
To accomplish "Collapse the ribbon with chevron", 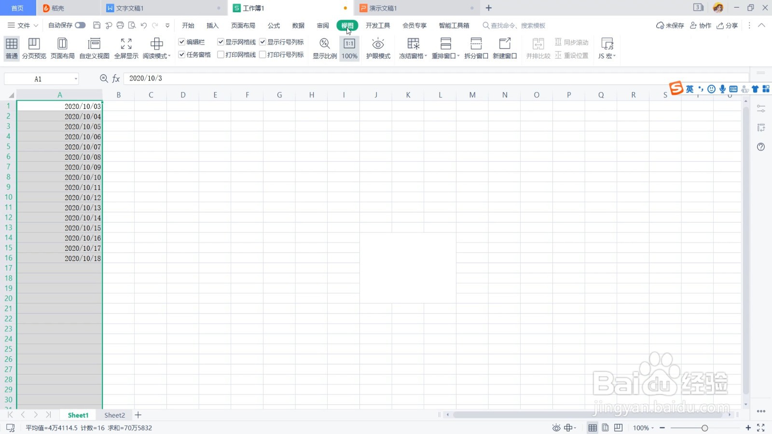I will pos(761,25).
